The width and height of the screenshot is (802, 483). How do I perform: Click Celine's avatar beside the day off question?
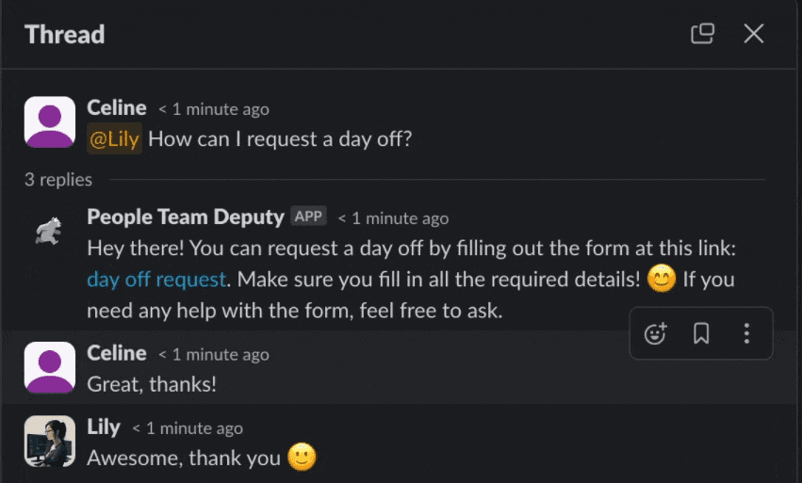[x=49, y=122]
